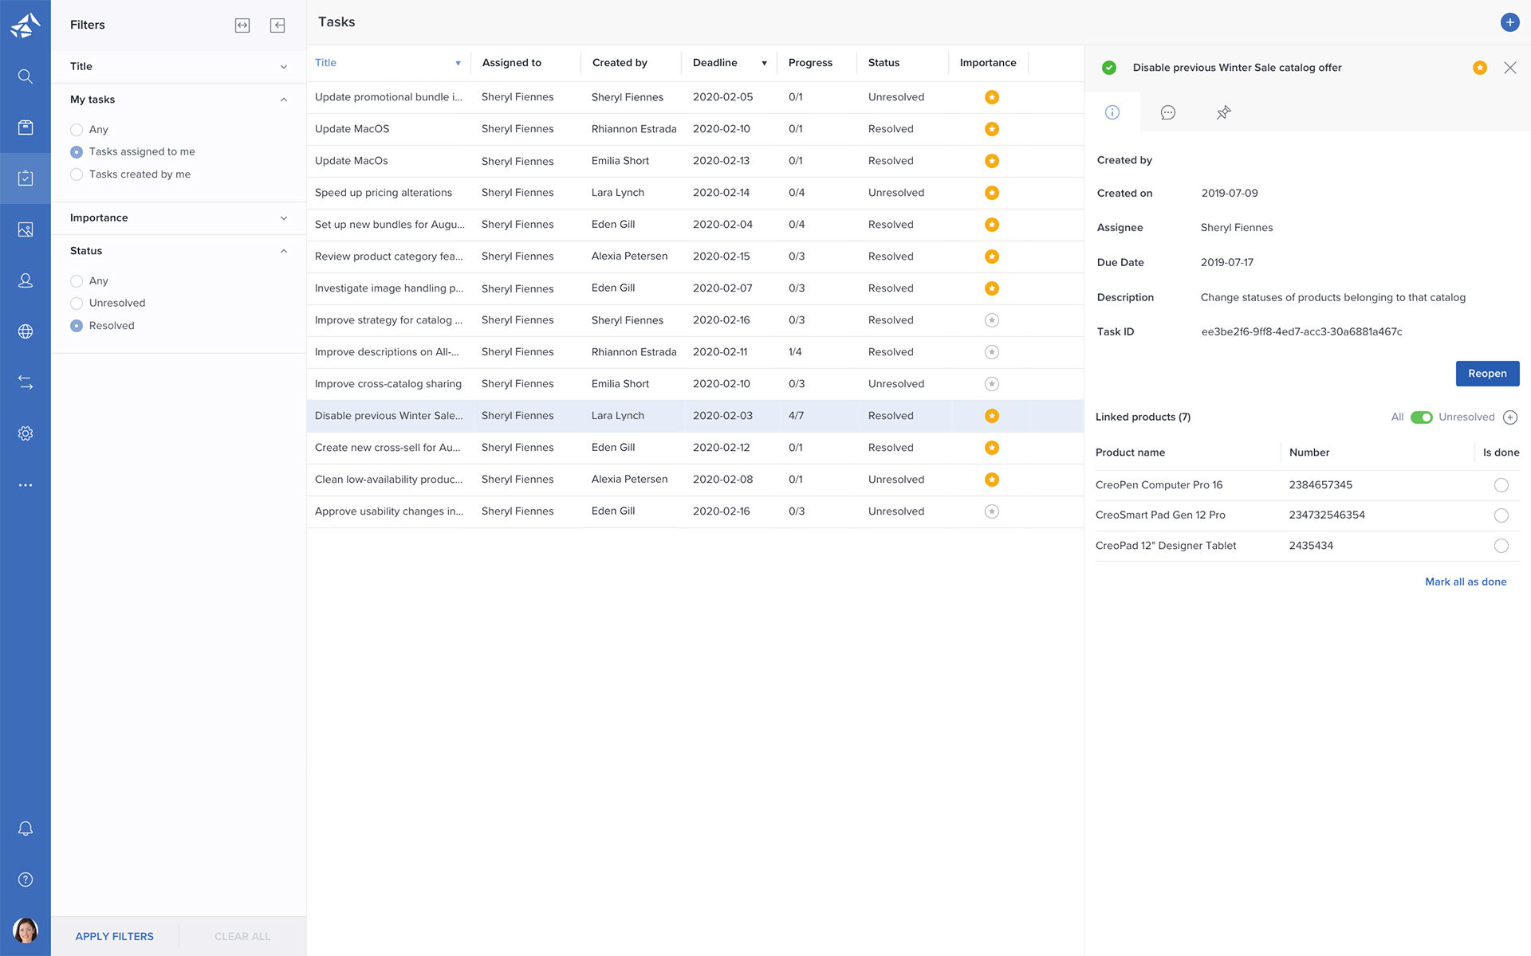Viewport: 1531px width, 956px height.
Task: Click APPLY FILTERS button
Action: pyautogui.click(x=115, y=936)
